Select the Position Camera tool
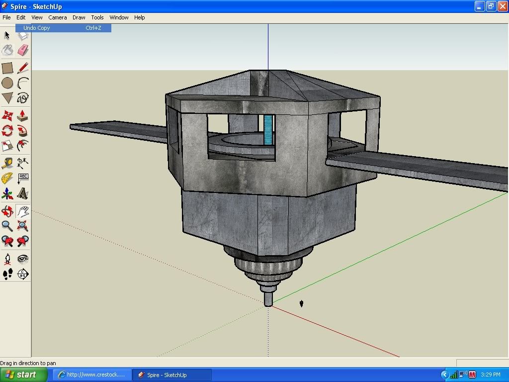Viewport: 509px width, 382px height. click(x=7, y=259)
